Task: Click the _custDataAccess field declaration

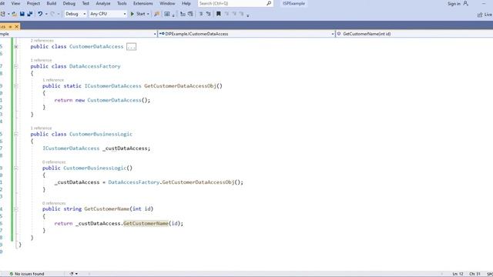Action: (x=126, y=149)
